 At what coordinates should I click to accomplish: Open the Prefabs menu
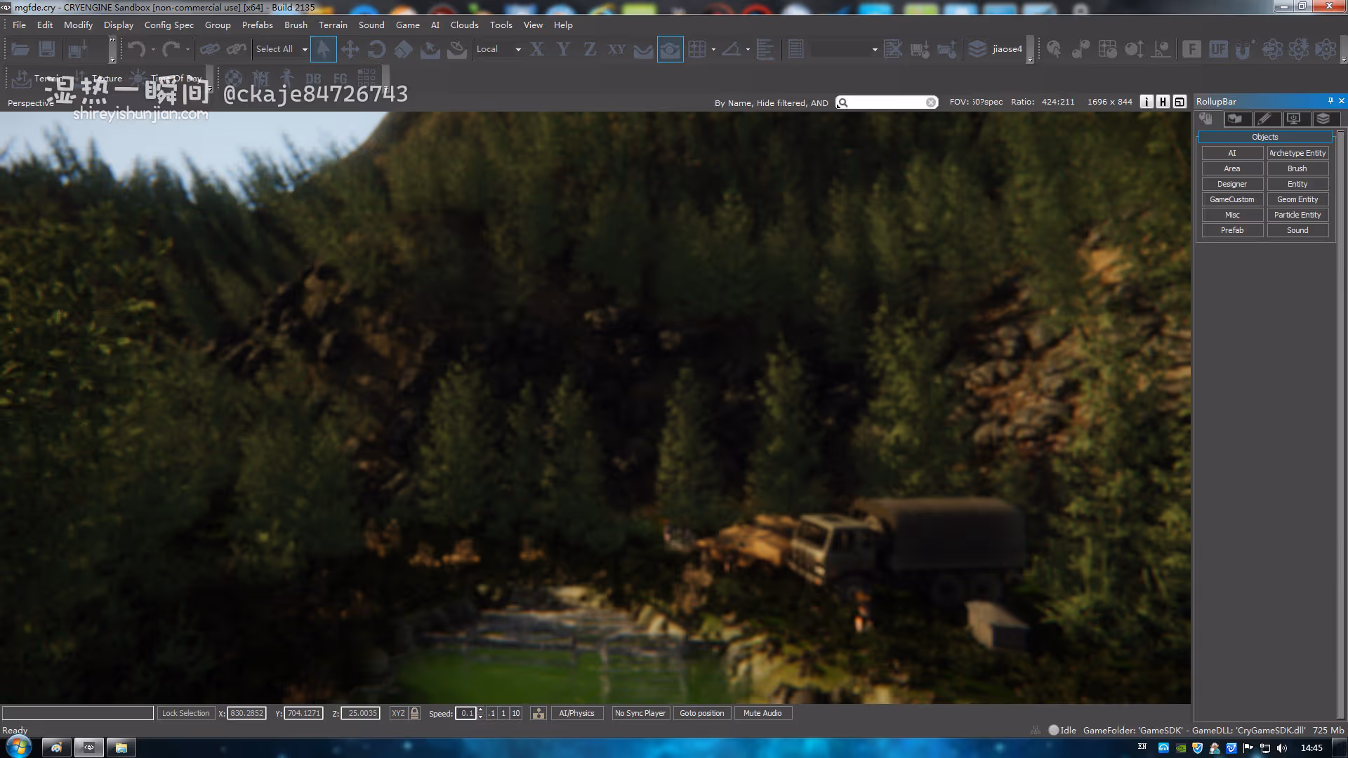tap(257, 25)
